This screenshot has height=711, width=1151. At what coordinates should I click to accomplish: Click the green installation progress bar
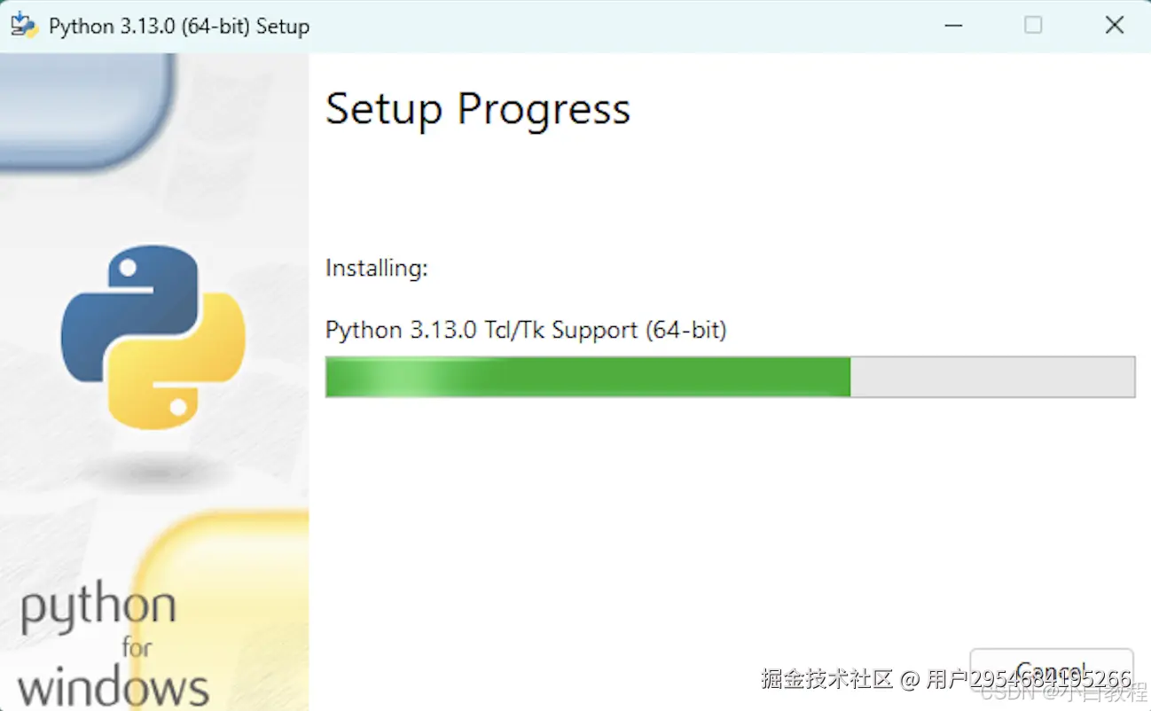(x=585, y=377)
